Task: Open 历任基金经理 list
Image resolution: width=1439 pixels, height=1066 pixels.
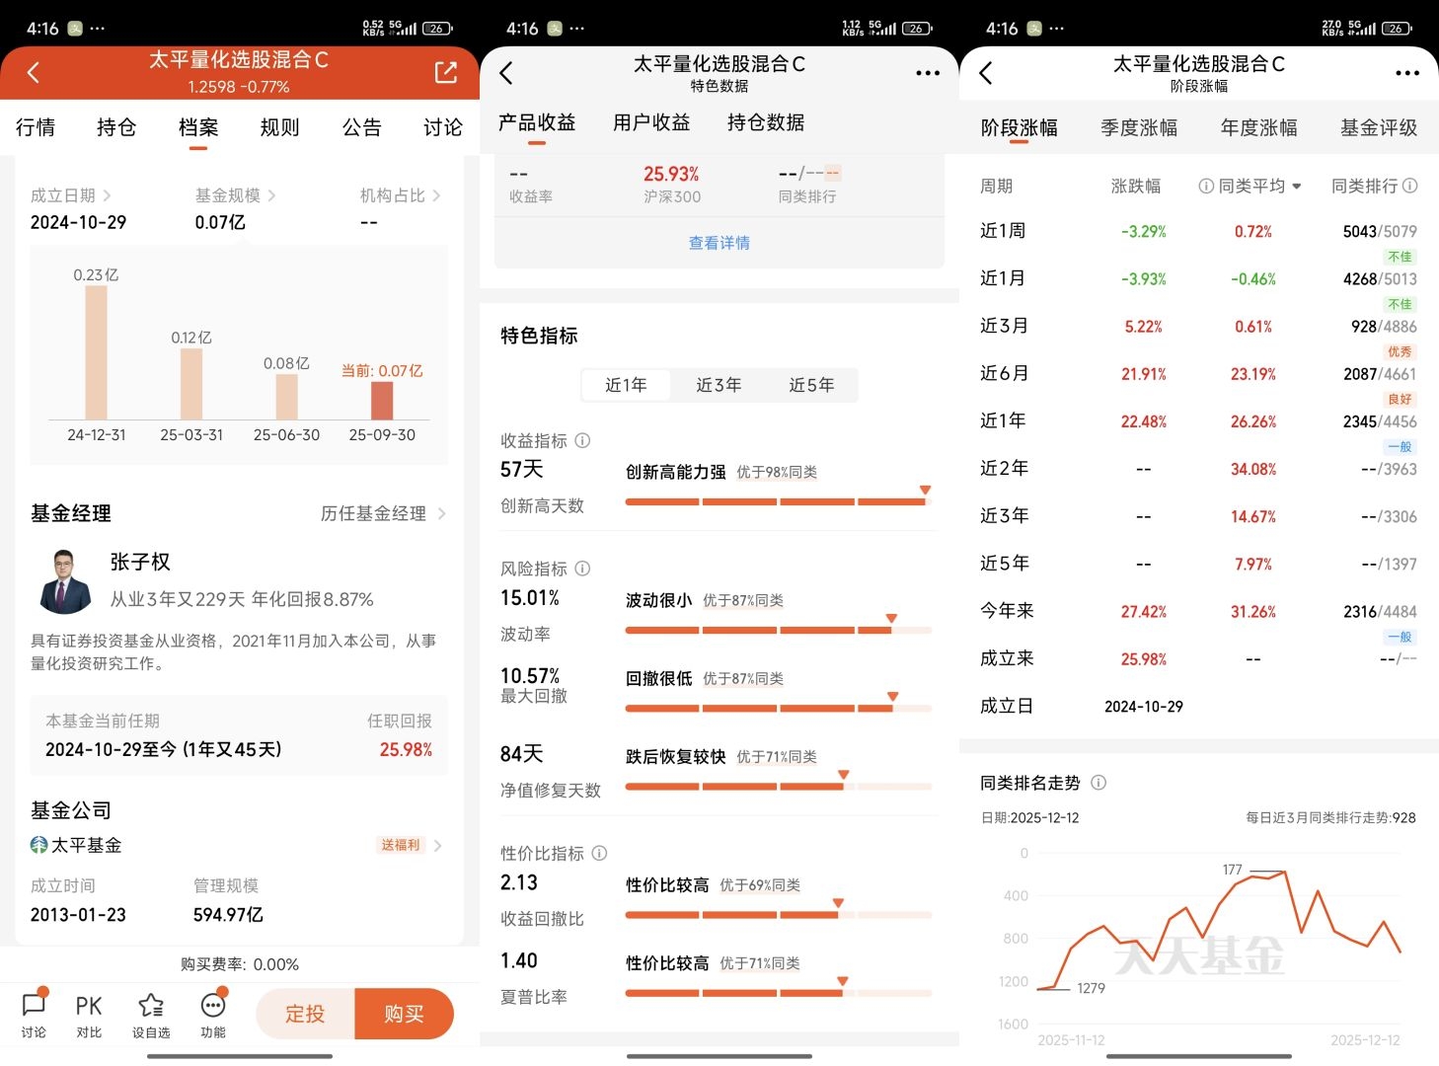Action: 383,513
